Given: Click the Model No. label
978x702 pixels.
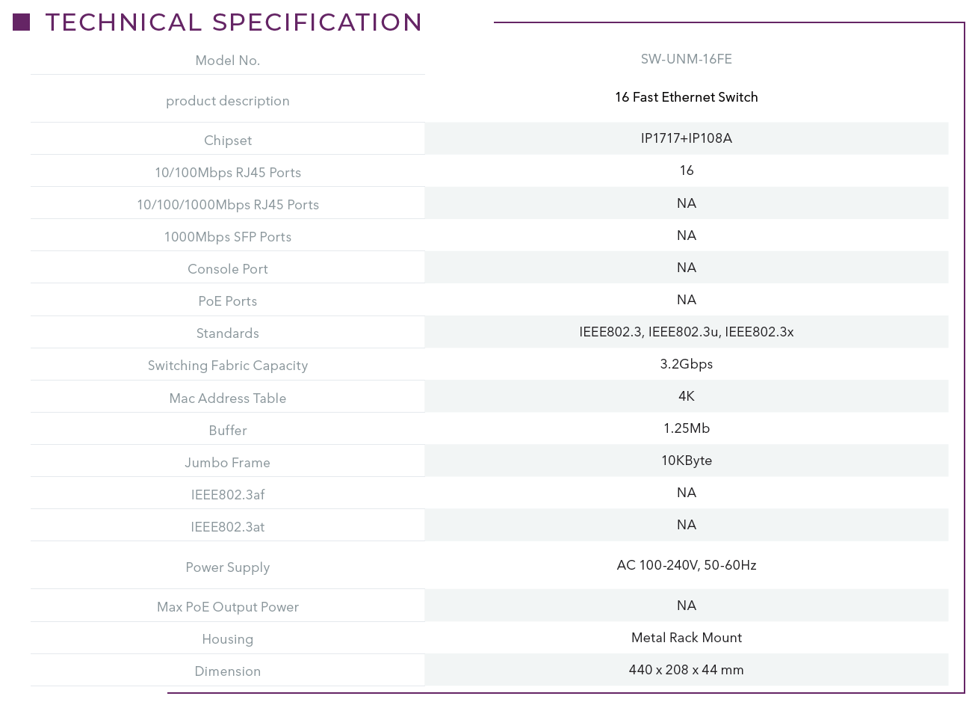Looking at the screenshot, I should [228, 61].
